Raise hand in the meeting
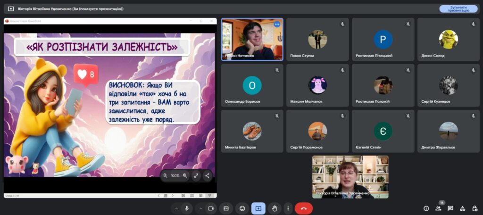Screen dimensions: 483x215 (274, 208)
